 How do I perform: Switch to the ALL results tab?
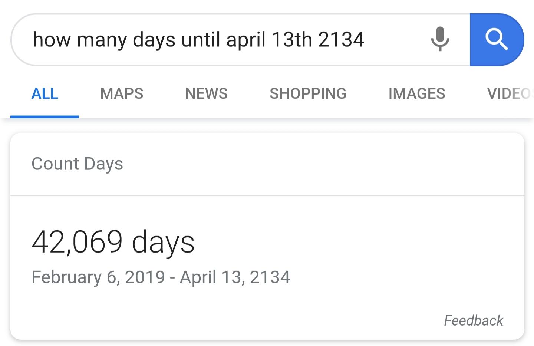[x=45, y=93]
